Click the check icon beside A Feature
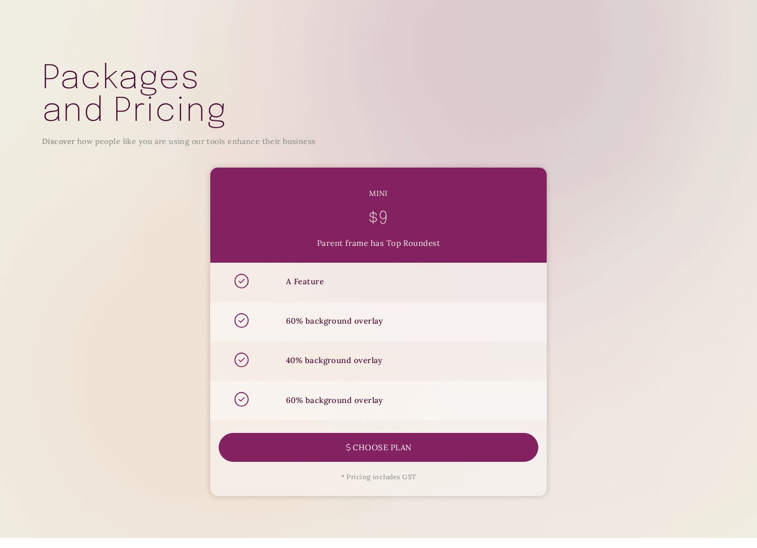 pos(241,281)
